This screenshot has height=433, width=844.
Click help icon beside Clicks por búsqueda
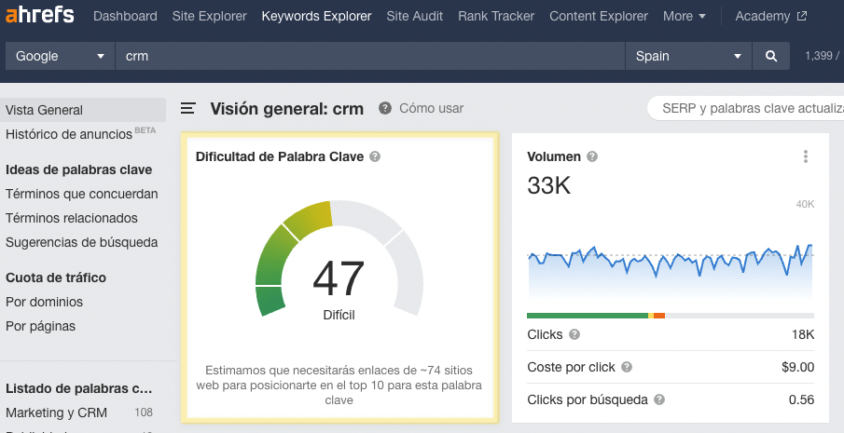point(659,399)
